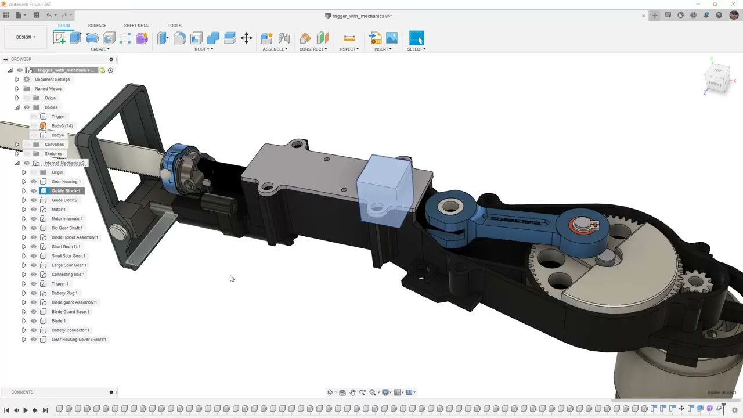Image resolution: width=743 pixels, height=418 pixels.
Task: Expand the Blade Holder Assembly:1 node
Action: (24, 237)
